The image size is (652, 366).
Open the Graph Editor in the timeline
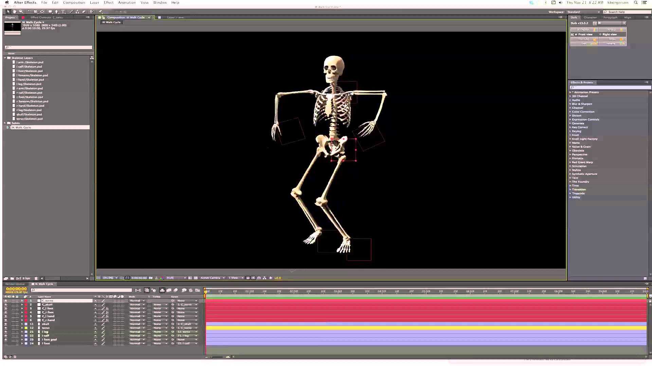click(197, 290)
